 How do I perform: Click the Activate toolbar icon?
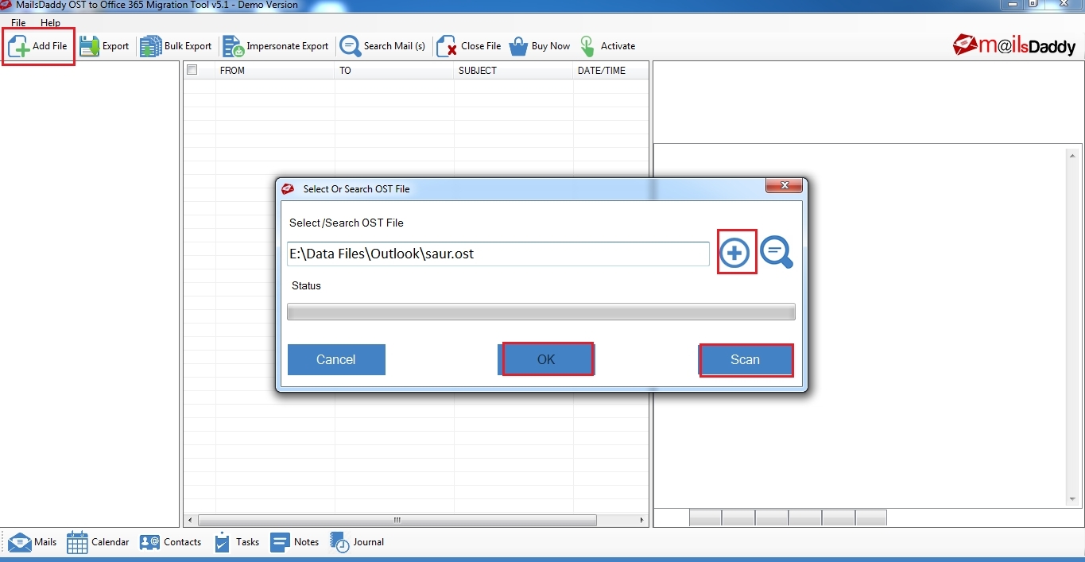tap(587, 46)
